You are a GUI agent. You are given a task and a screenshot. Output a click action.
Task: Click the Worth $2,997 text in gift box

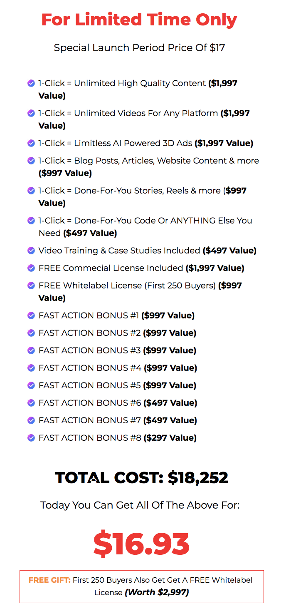point(157,592)
